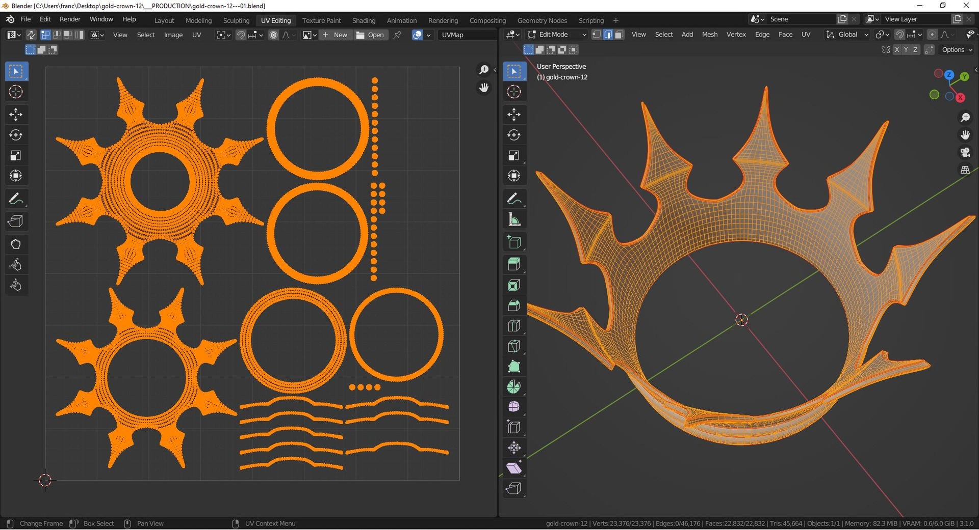Select the Edge Slide tool

tap(514, 428)
